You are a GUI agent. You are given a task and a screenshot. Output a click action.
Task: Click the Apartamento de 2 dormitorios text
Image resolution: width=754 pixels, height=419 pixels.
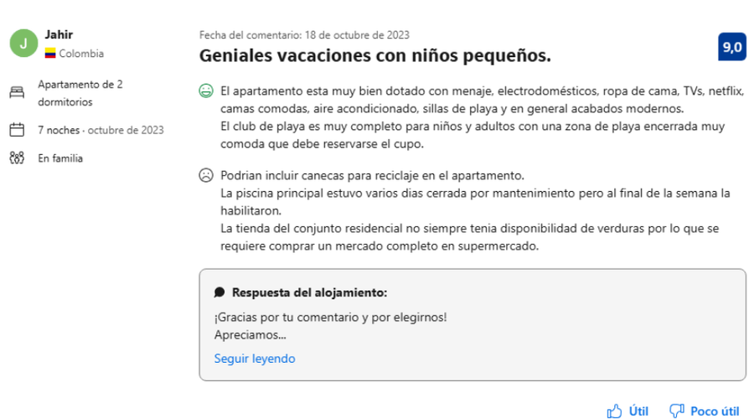pyautogui.click(x=80, y=92)
